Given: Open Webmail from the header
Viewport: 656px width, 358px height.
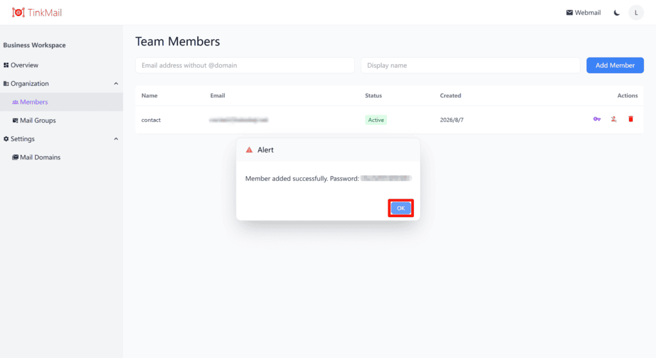Looking at the screenshot, I should [583, 13].
